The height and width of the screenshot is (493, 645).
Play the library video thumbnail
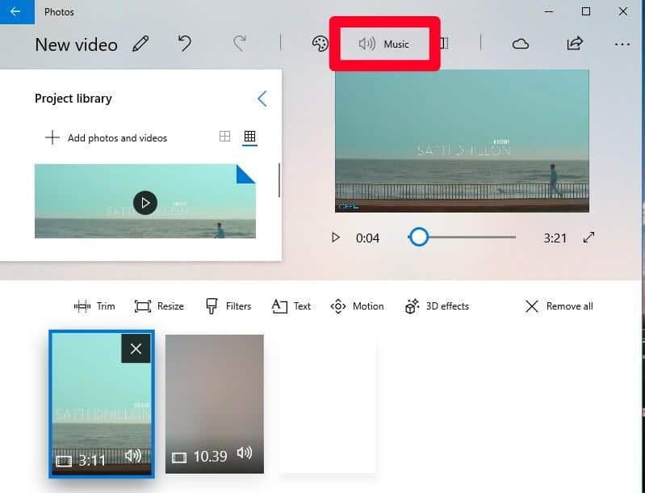pyautogui.click(x=144, y=203)
